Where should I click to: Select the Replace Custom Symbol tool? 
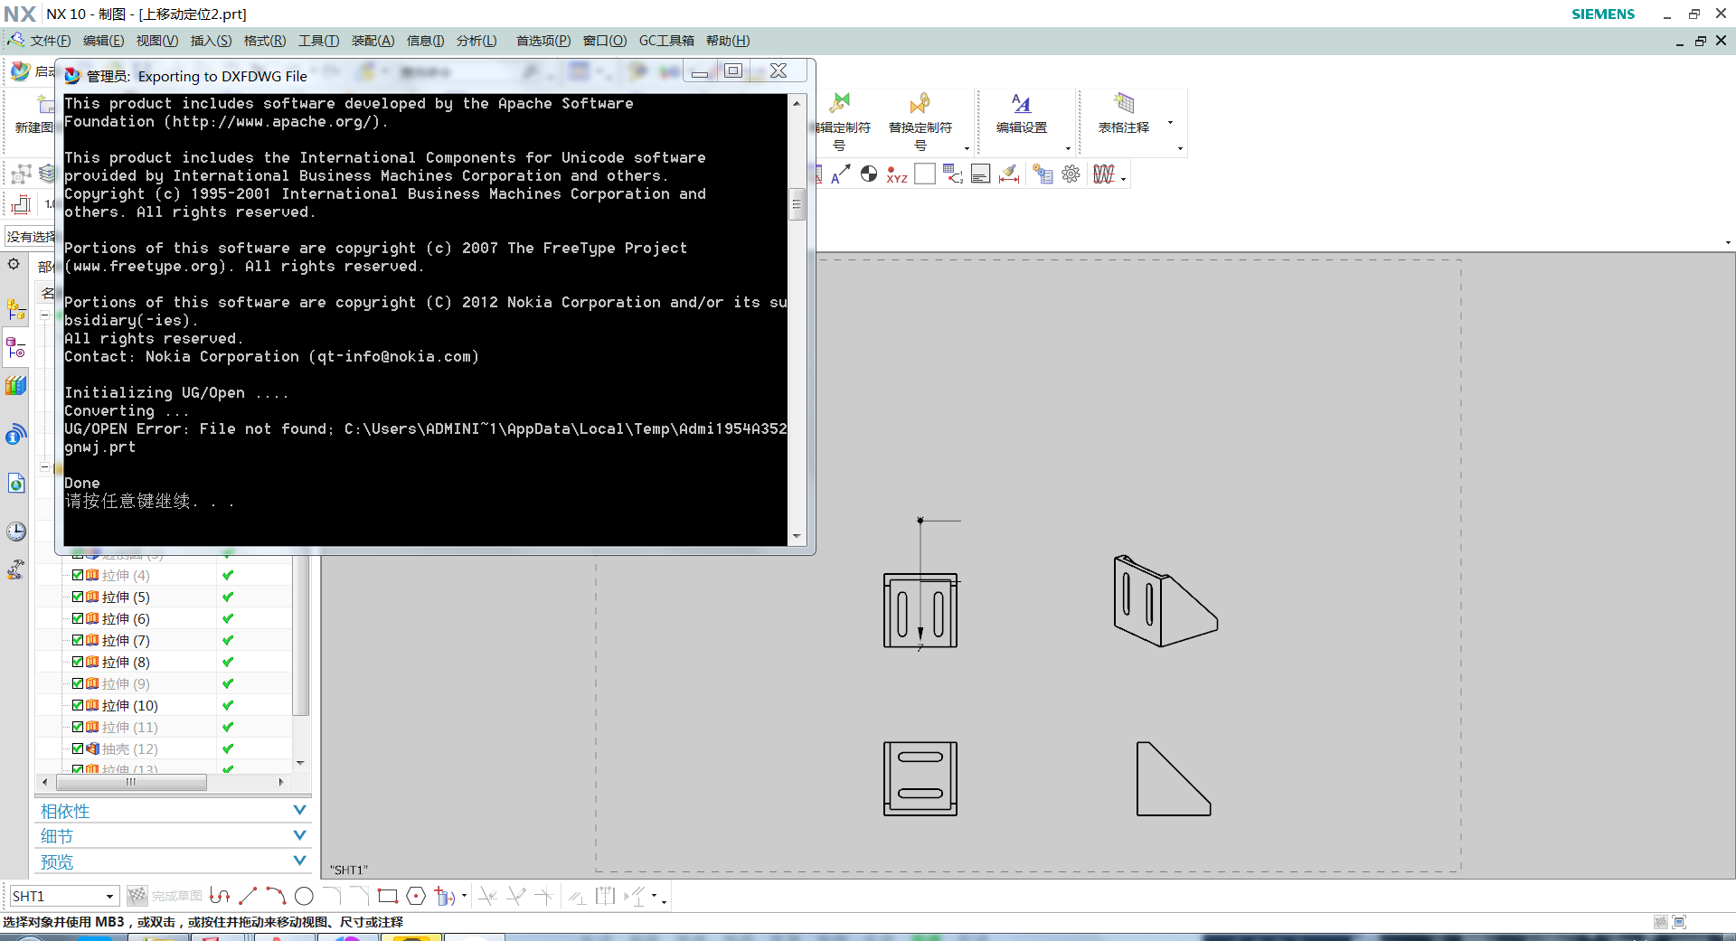point(920,121)
